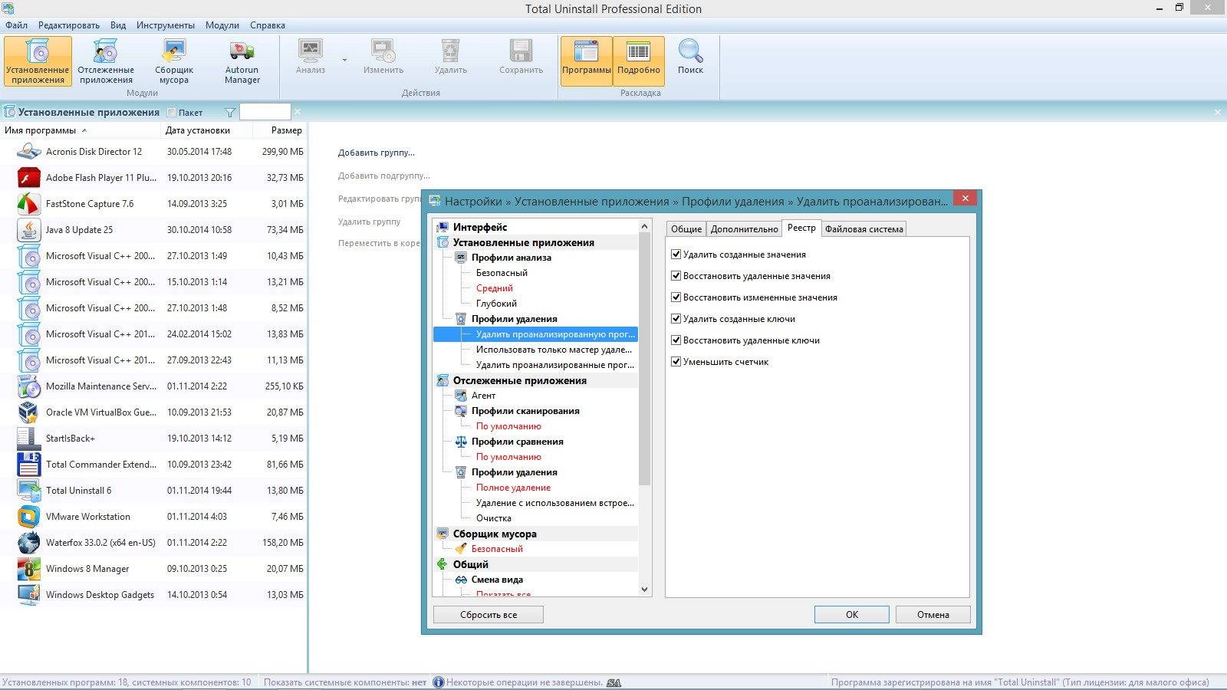Open the Модули menu
This screenshot has width=1227, height=690.
(x=222, y=25)
